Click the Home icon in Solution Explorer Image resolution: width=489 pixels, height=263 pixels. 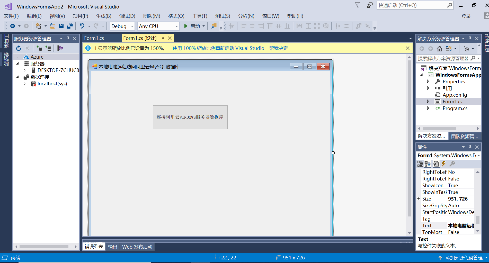tap(439, 49)
